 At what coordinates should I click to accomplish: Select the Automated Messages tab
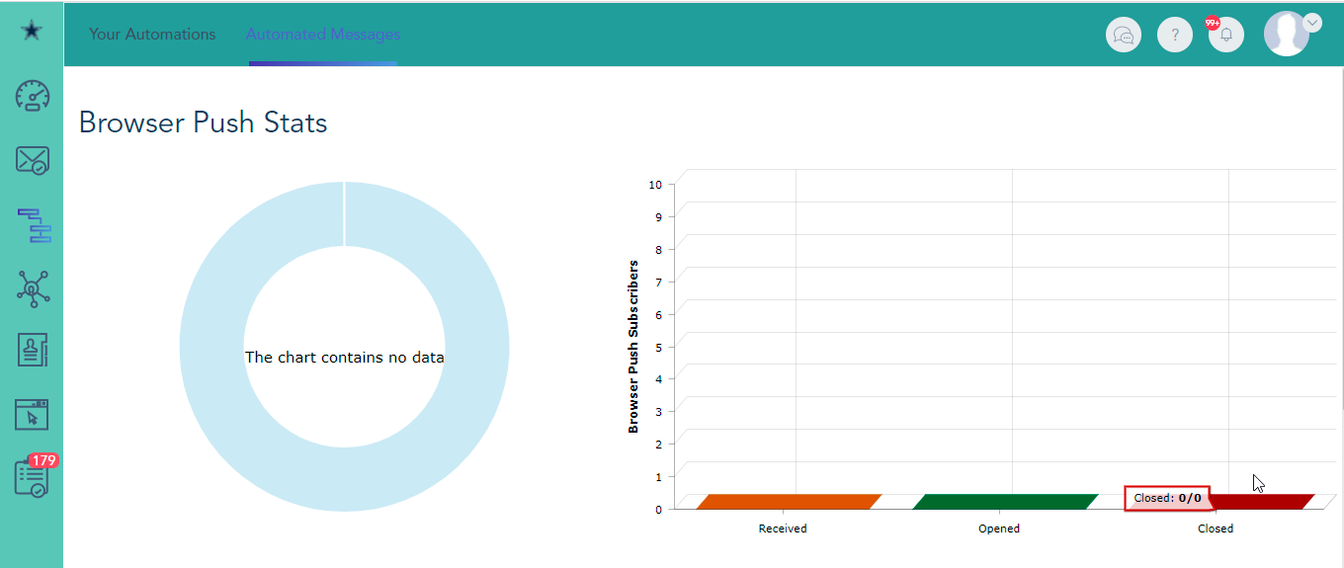coord(323,34)
